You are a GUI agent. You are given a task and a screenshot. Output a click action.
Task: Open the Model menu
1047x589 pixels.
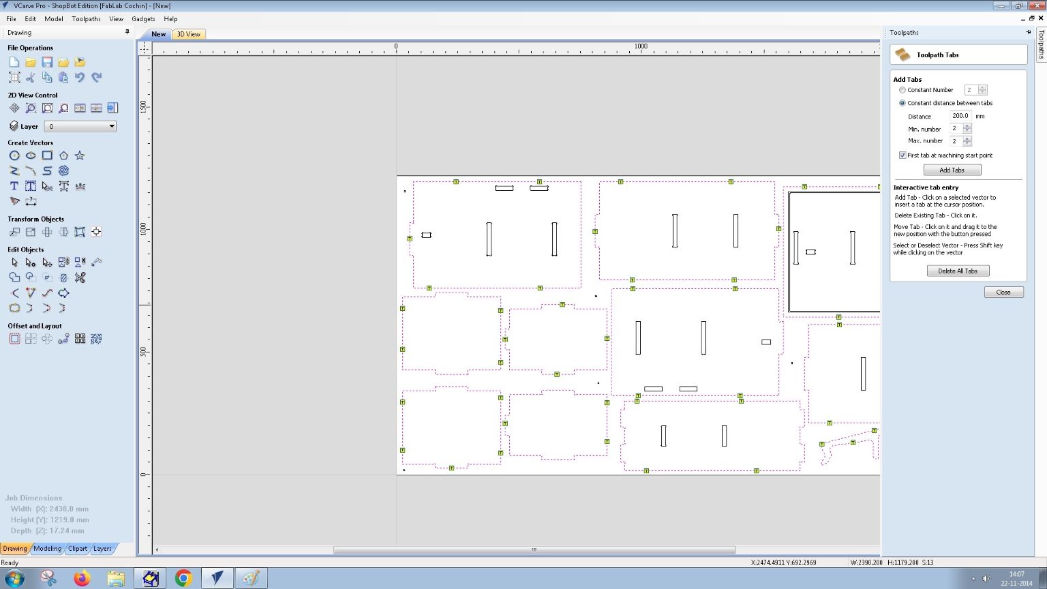coord(54,19)
